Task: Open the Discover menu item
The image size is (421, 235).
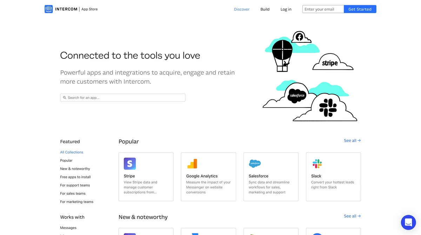Action: pos(241,9)
